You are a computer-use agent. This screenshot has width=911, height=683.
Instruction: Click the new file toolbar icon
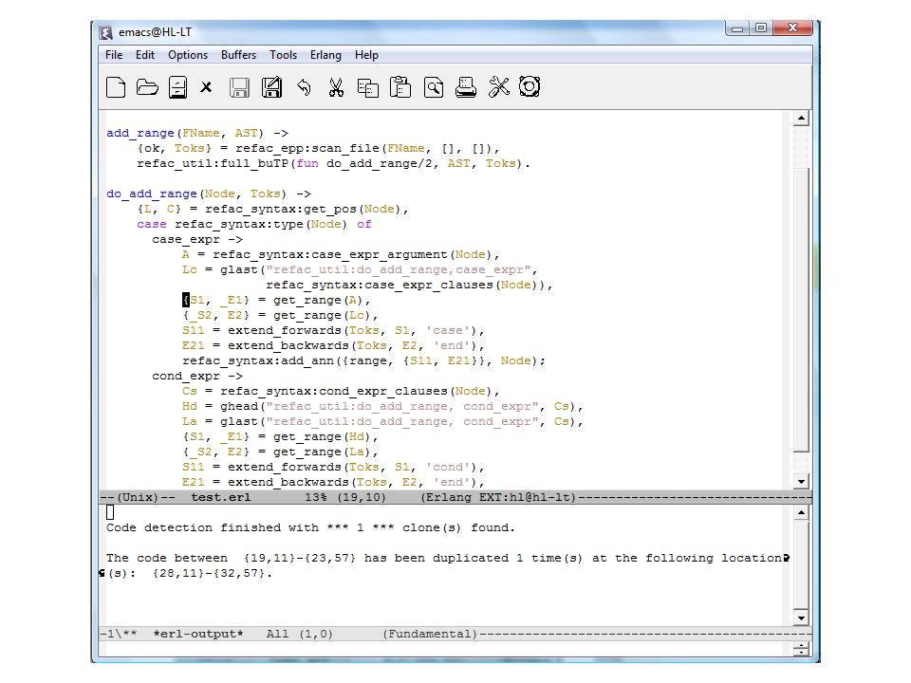(116, 87)
